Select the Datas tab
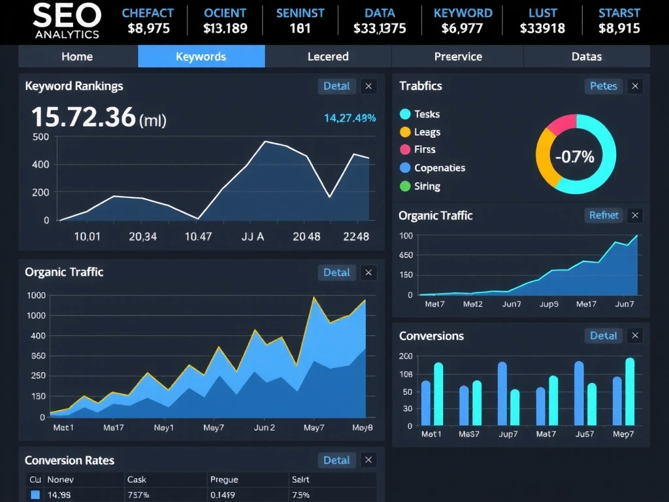 click(586, 56)
